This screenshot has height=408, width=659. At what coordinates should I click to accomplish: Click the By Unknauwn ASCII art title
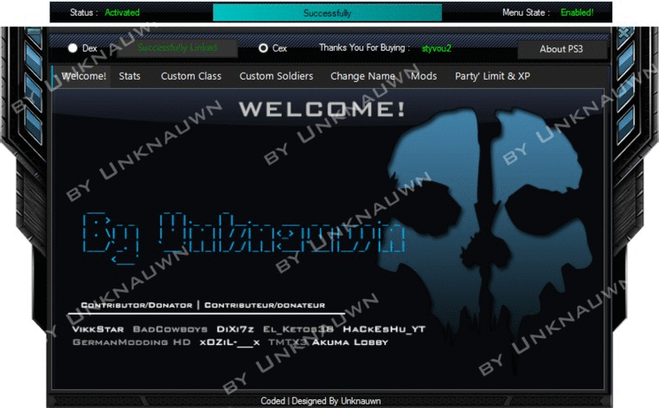tap(244, 238)
